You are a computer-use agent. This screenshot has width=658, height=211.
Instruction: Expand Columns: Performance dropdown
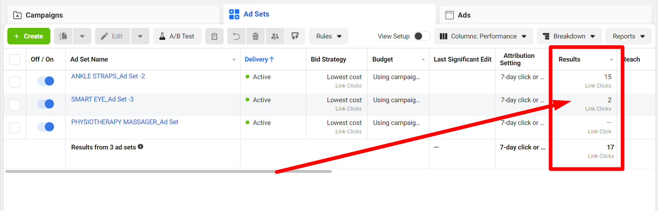point(483,36)
